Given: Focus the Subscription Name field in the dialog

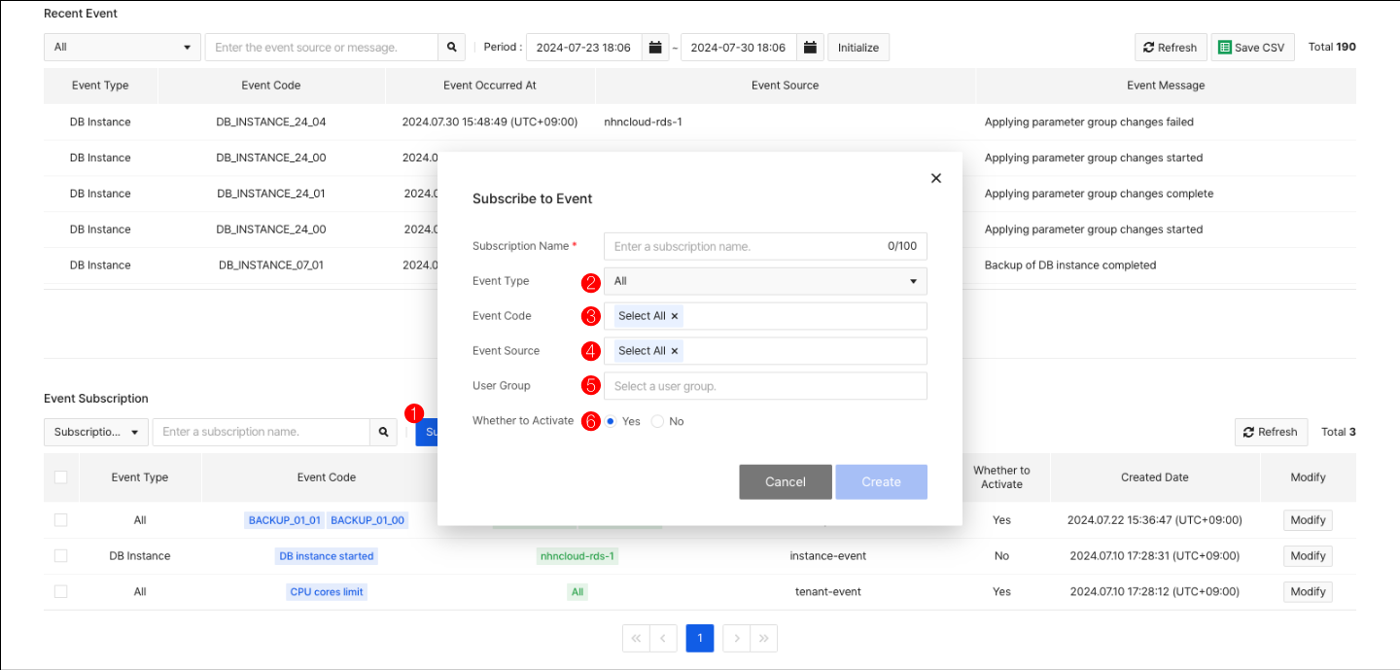Looking at the screenshot, I should (x=765, y=246).
